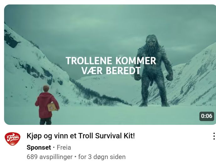The height and width of the screenshot is (165, 216).
Task: Open the three-dot more options menu
Action: [214, 136]
